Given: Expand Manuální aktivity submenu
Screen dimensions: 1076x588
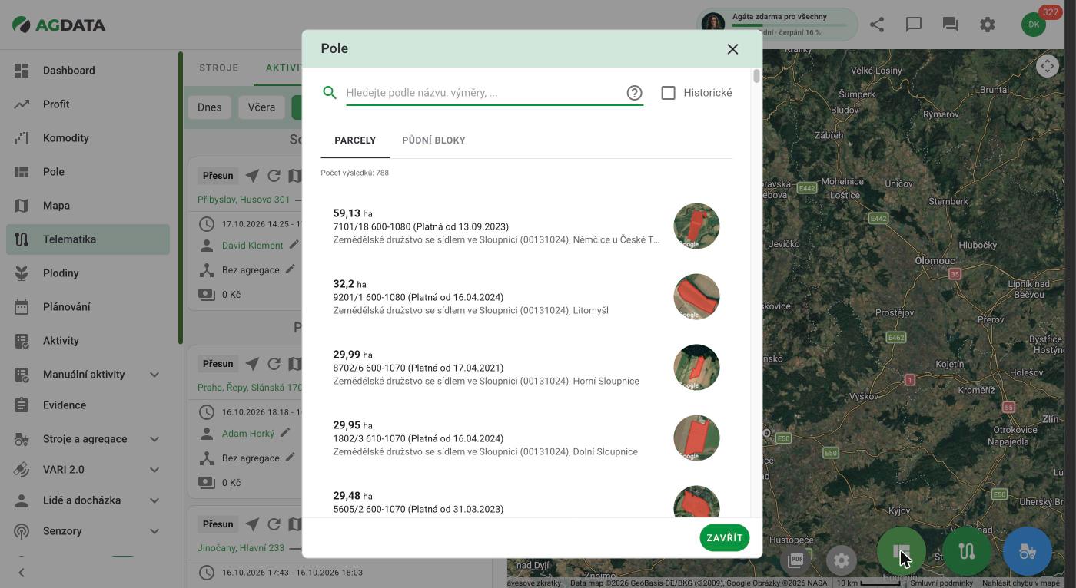Looking at the screenshot, I should click(154, 375).
